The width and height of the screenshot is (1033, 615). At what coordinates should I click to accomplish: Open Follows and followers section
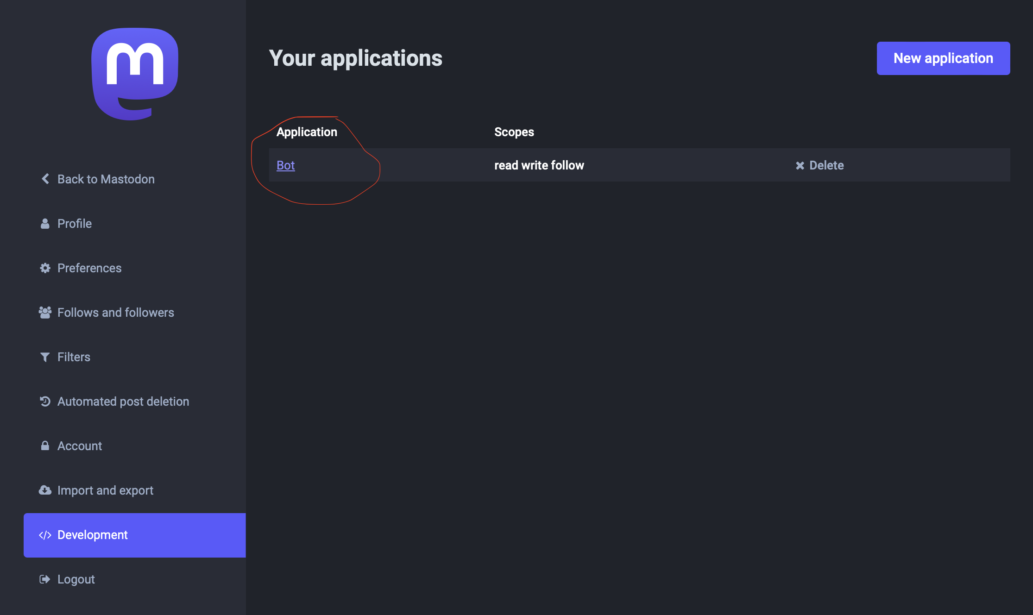click(x=115, y=313)
